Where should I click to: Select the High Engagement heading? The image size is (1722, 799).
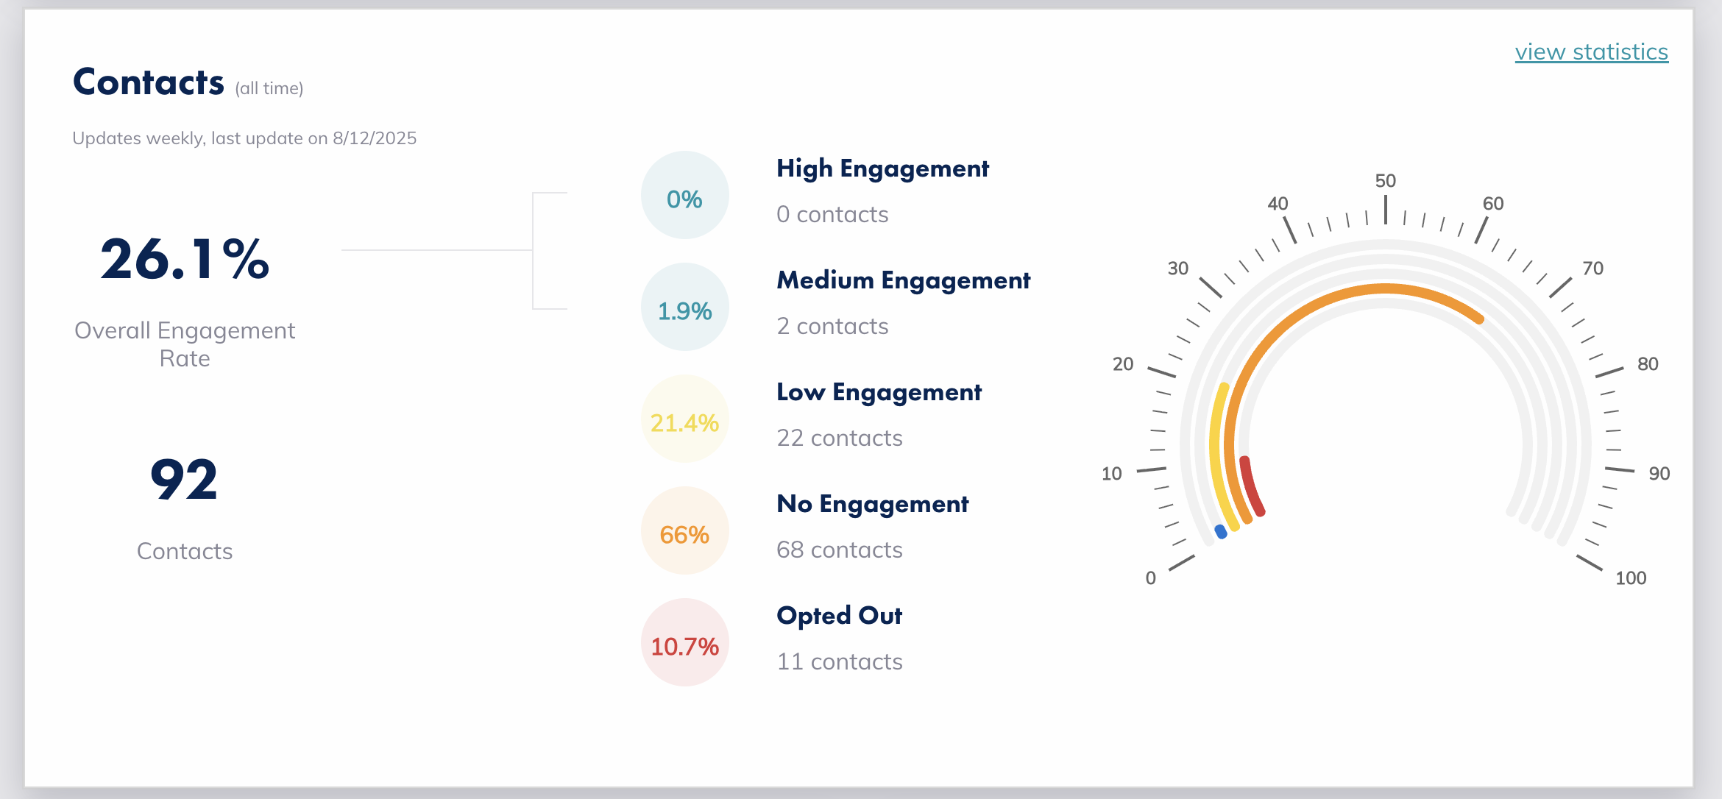(882, 168)
